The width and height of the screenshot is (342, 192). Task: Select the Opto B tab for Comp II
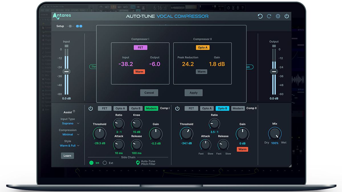223,108
